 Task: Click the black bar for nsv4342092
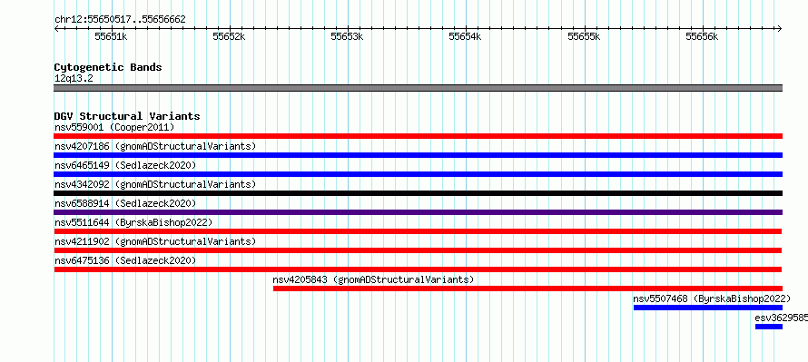point(419,193)
